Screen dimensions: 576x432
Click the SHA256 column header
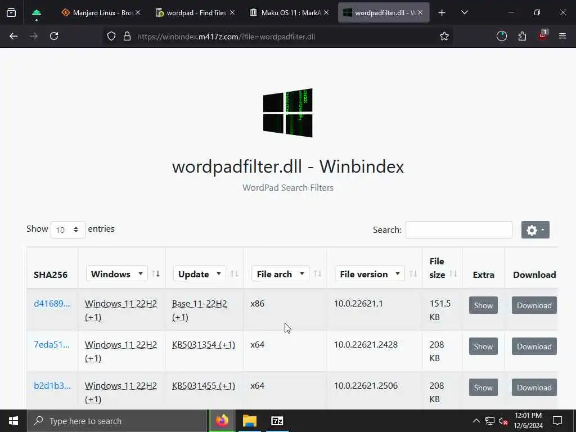tap(51, 274)
